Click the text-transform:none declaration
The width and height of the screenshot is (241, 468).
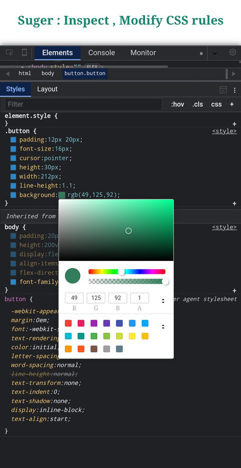46,383
